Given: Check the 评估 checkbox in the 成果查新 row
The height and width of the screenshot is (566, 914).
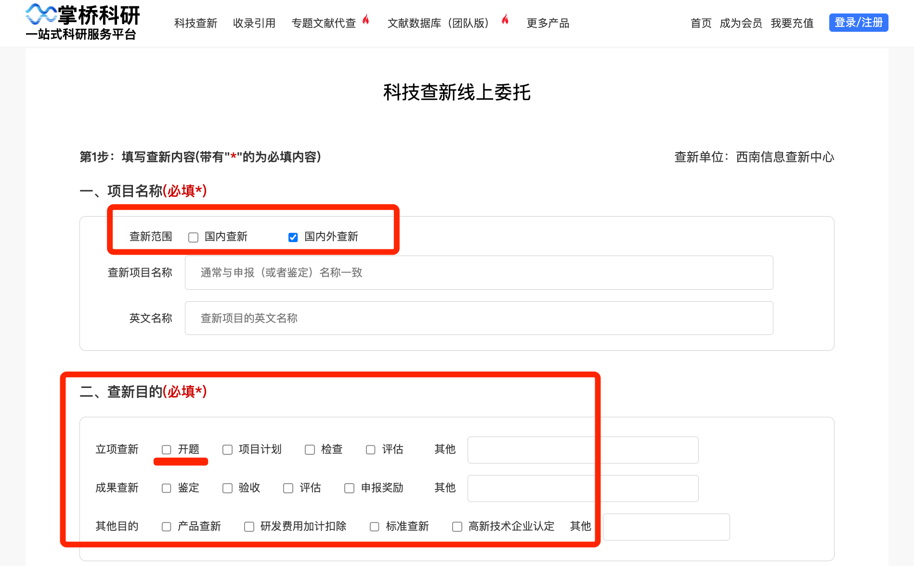Looking at the screenshot, I should coord(288,488).
